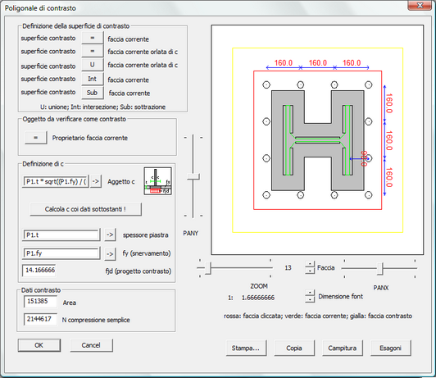Click the first '=' button for faccia corrente
The image size is (436, 378).
93,38
